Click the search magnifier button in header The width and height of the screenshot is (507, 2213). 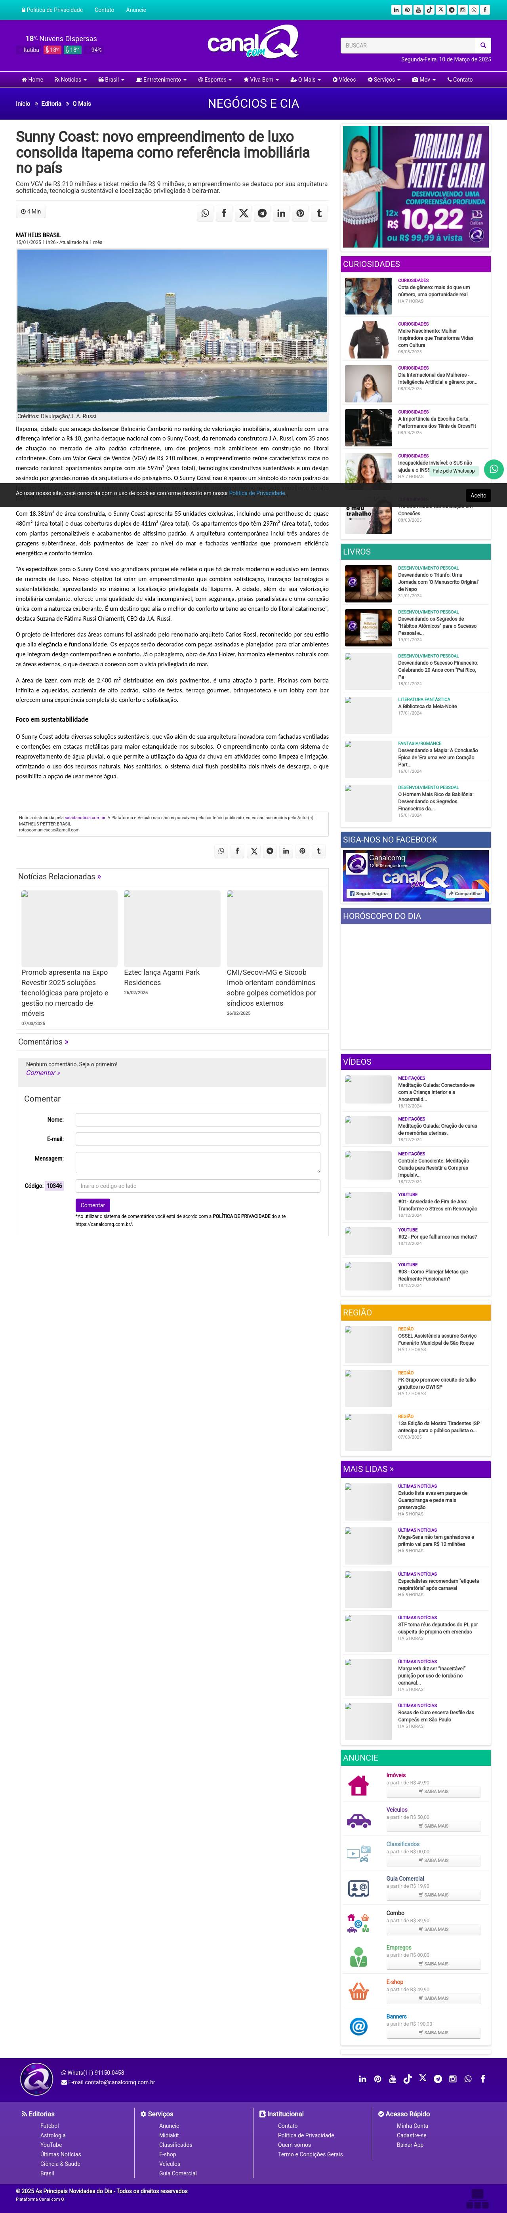coord(483,46)
